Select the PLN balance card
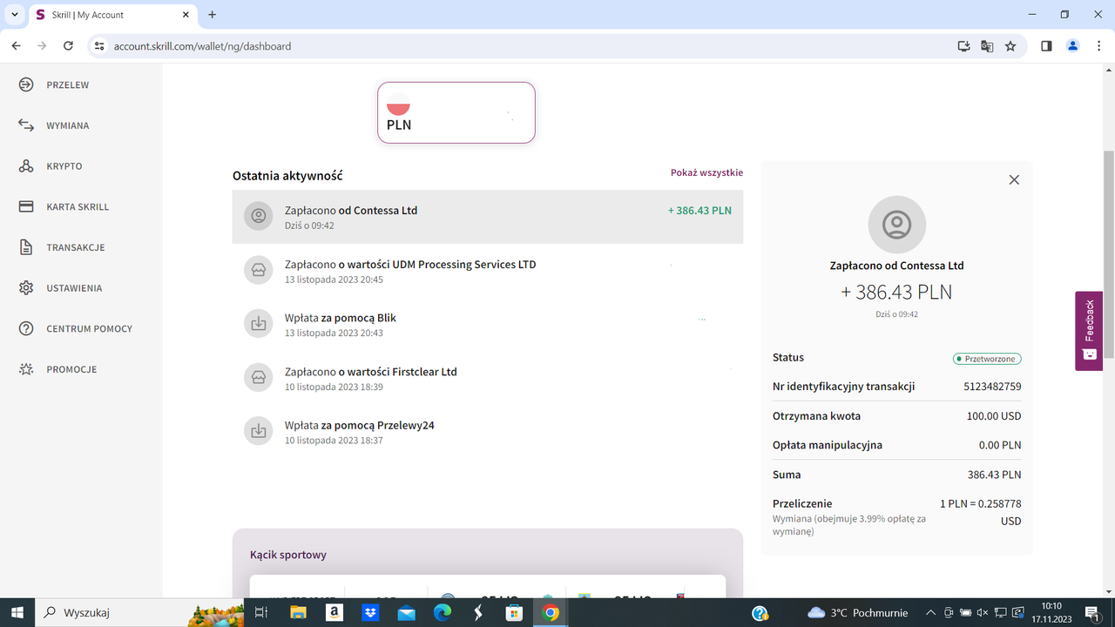 click(456, 112)
